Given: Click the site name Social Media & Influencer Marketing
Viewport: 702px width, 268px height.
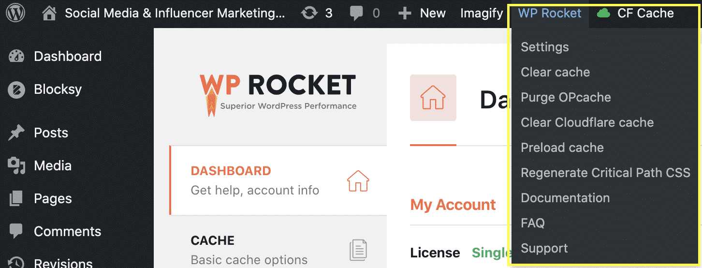Looking at the screenshot, I should (175, 14).
